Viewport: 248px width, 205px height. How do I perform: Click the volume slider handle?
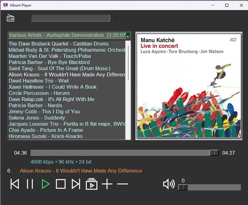pos(183,187)
